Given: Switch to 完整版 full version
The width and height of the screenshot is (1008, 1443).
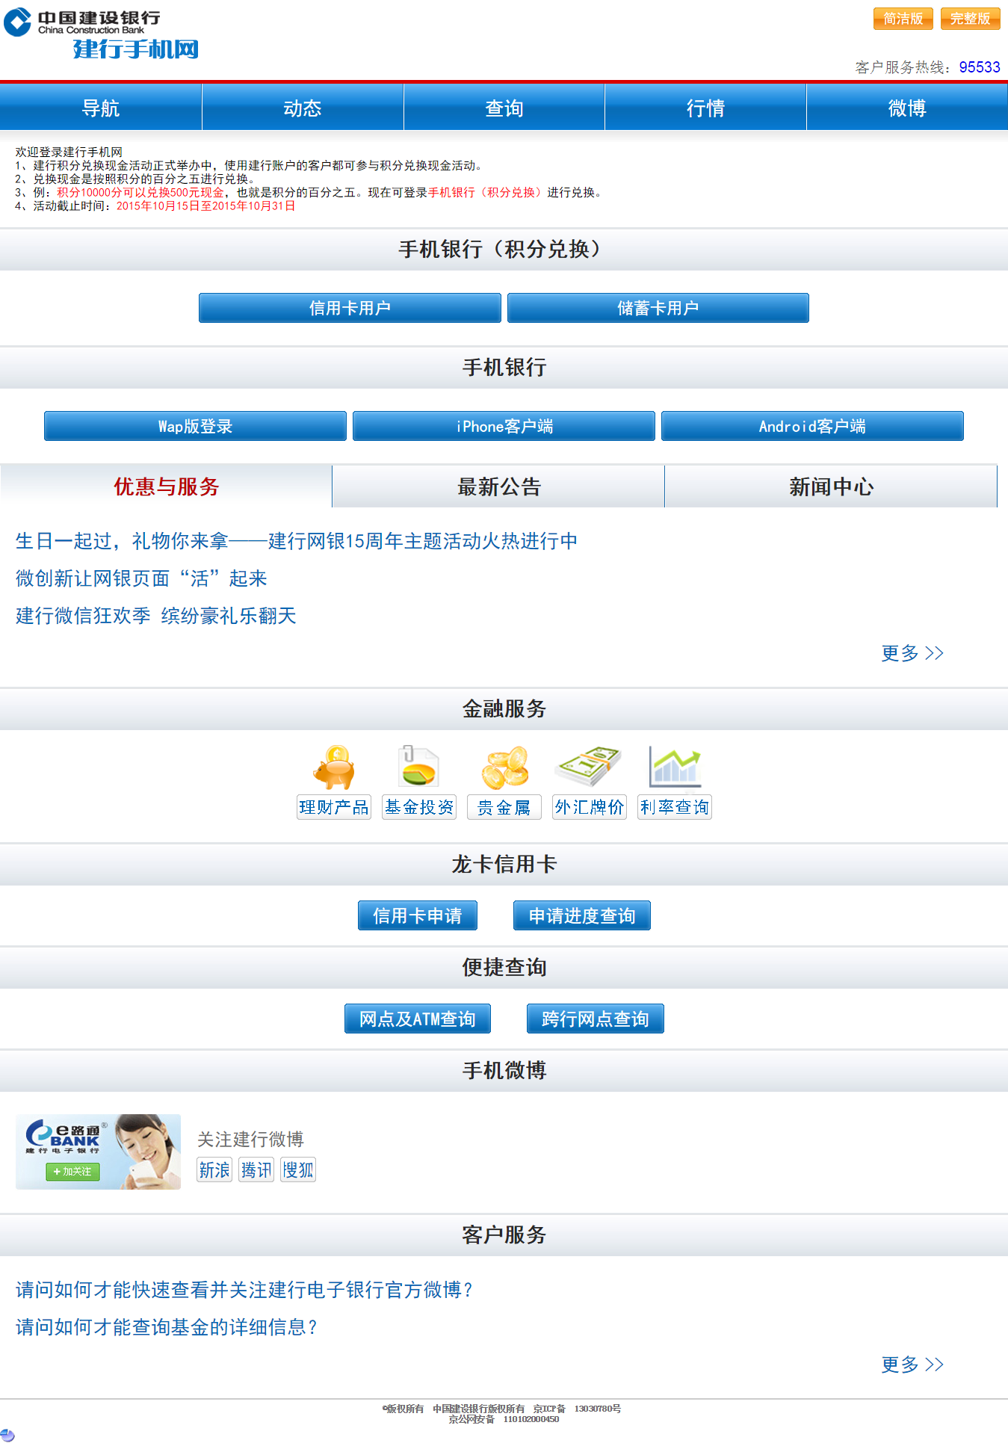Looking at the screenshot, I should click(x=970, y=19).
